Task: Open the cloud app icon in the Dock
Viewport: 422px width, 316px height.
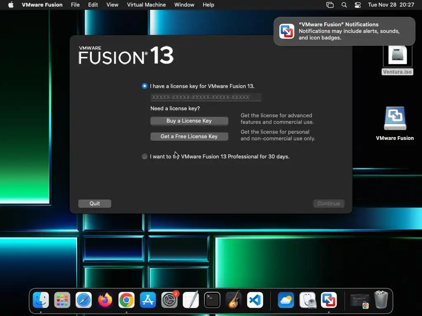Action: 286,300
